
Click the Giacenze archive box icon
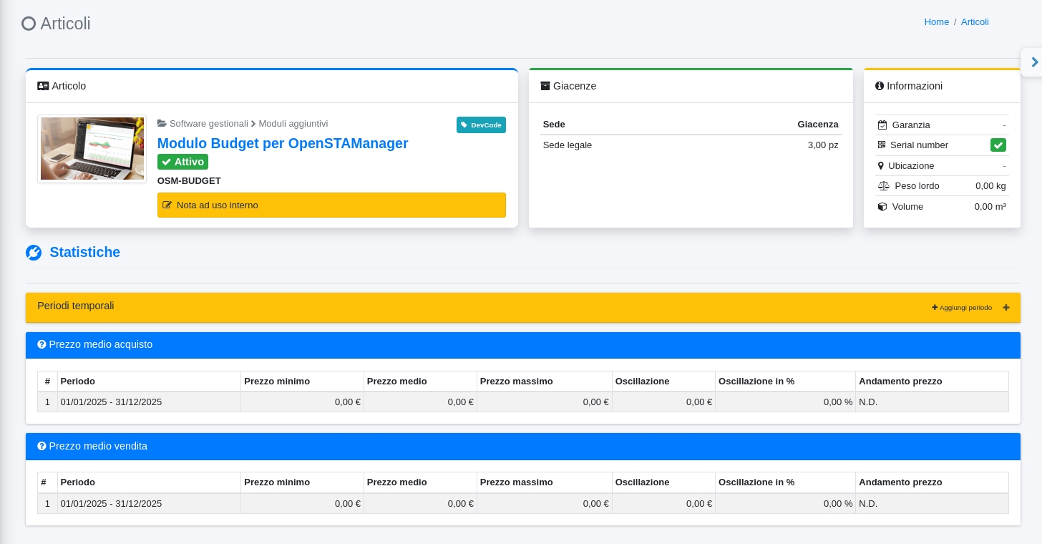[545, 86]
